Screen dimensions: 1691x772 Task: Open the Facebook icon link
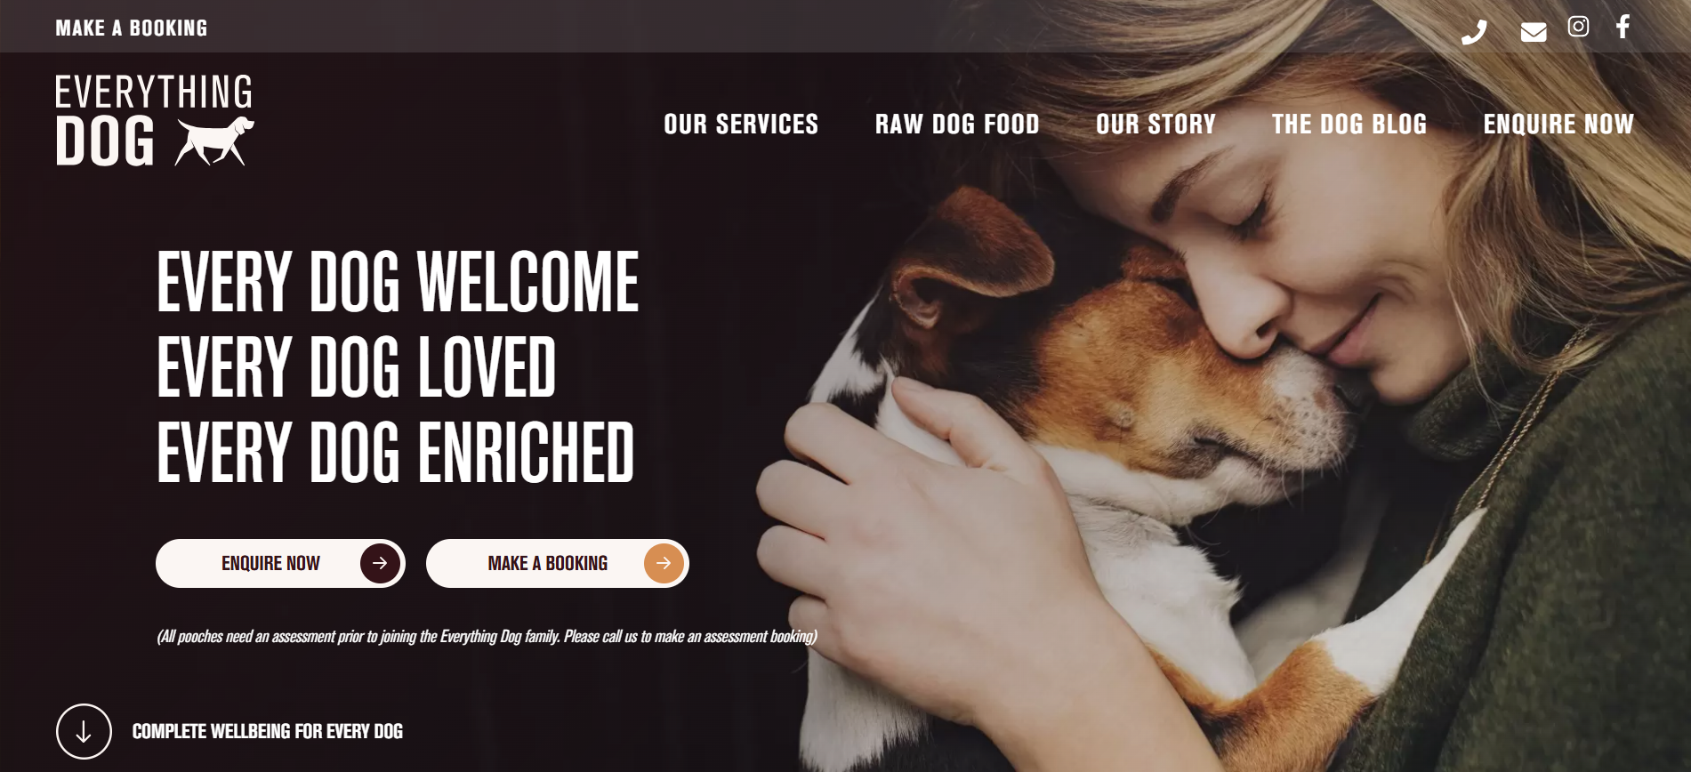click(x=1623, y=27)
